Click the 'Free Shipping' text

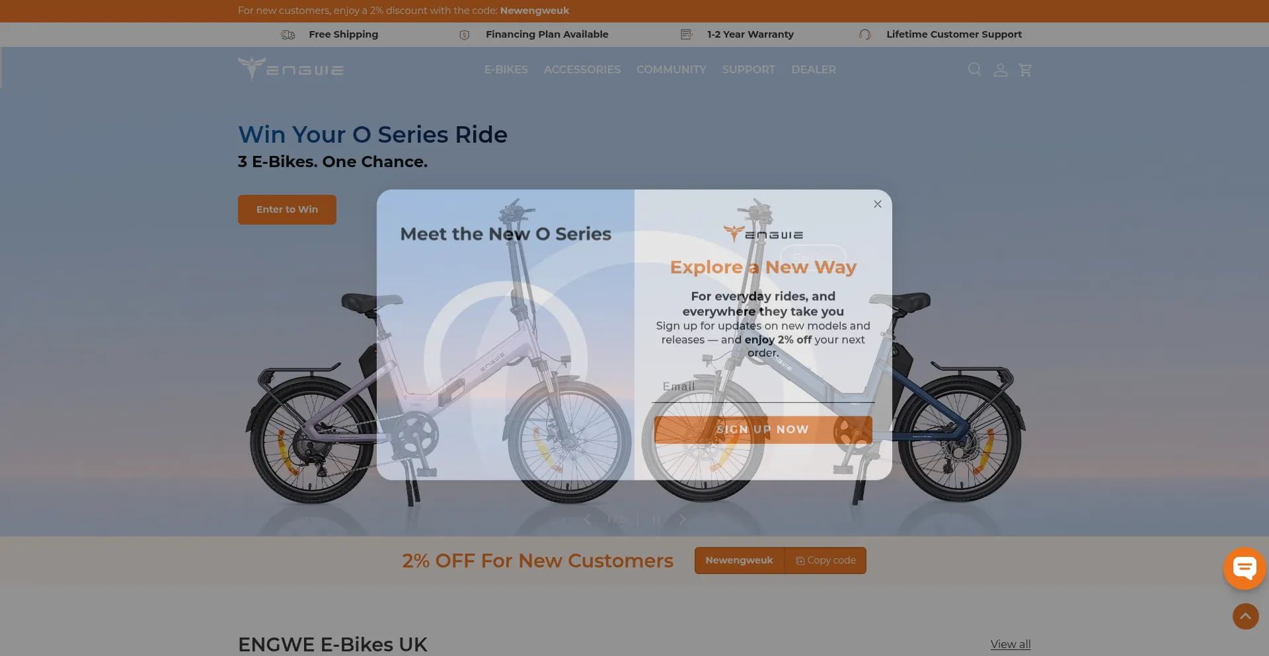(x=343, y=34)
